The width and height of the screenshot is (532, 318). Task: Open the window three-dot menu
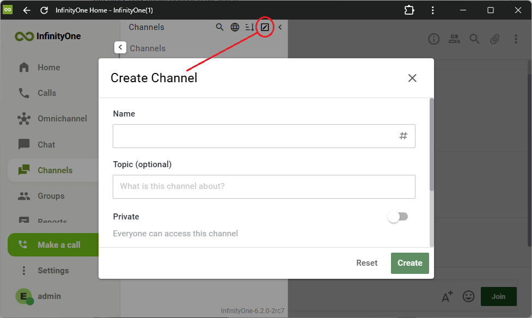[x=432, y=10]
